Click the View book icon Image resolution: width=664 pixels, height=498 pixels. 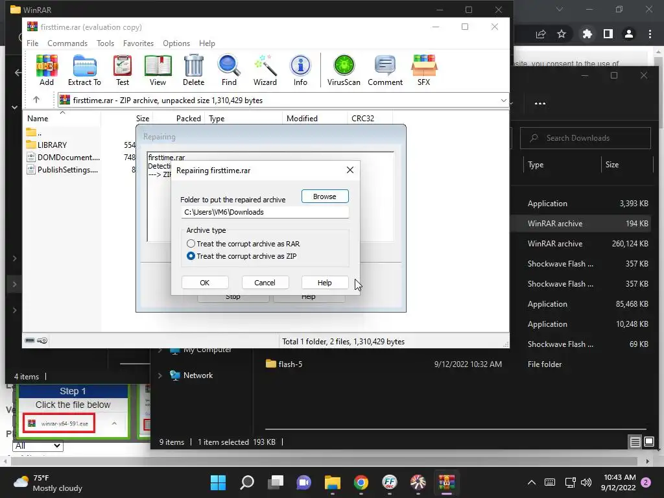pos(158,70)
